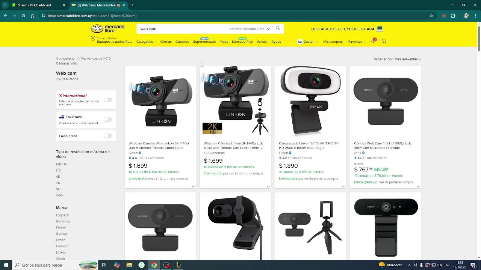Open the Cyberfest destacados banner
481x270 pixels.
click(x=347, y=29)
